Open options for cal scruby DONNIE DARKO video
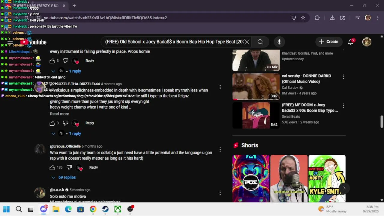The image size is (384, 216). point(343,77)
